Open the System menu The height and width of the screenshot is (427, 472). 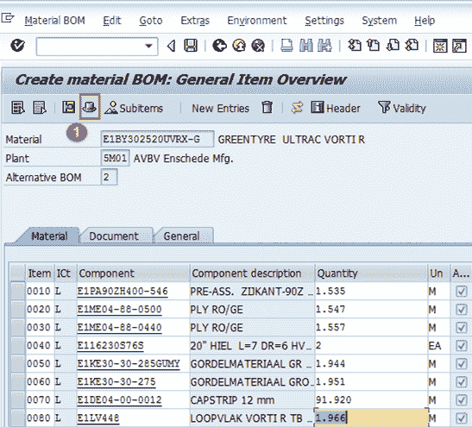[380, 21]
